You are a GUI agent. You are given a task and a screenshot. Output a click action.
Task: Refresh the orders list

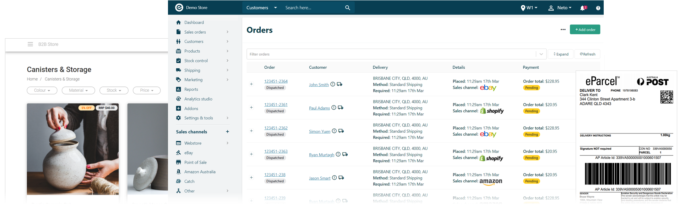tap(587, 54)
